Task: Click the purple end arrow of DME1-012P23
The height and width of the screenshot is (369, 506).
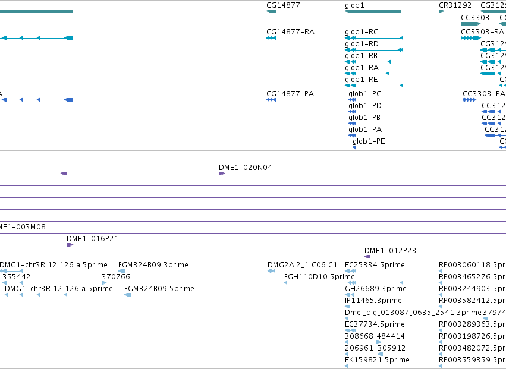Action: click(x=367, y=257)
